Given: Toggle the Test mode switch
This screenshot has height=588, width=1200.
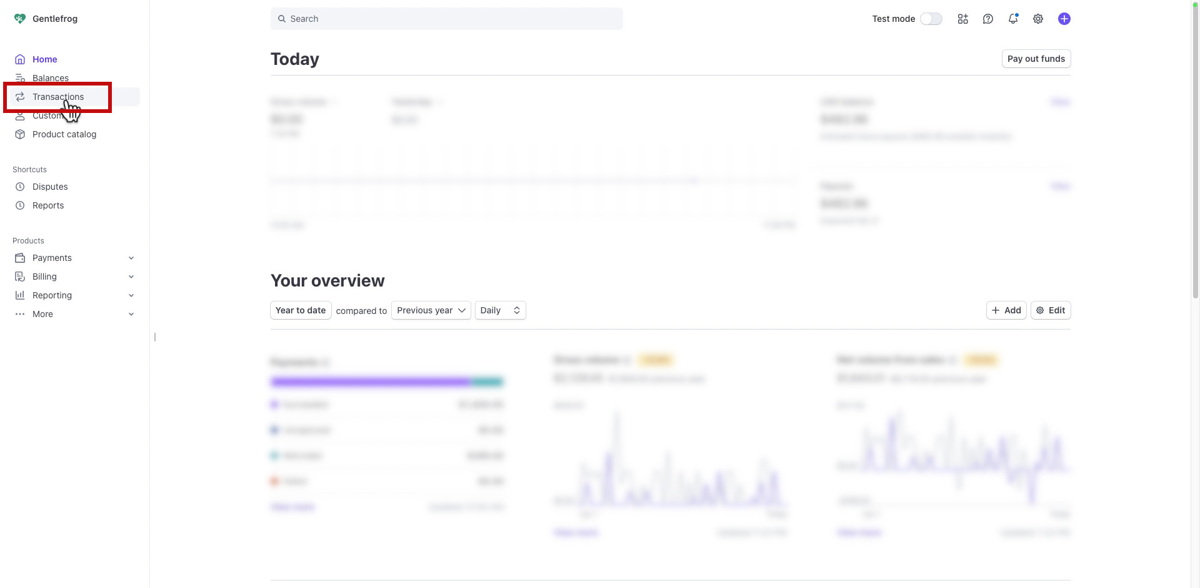Looking at the screenshot, I should click(x=931, y=19).
